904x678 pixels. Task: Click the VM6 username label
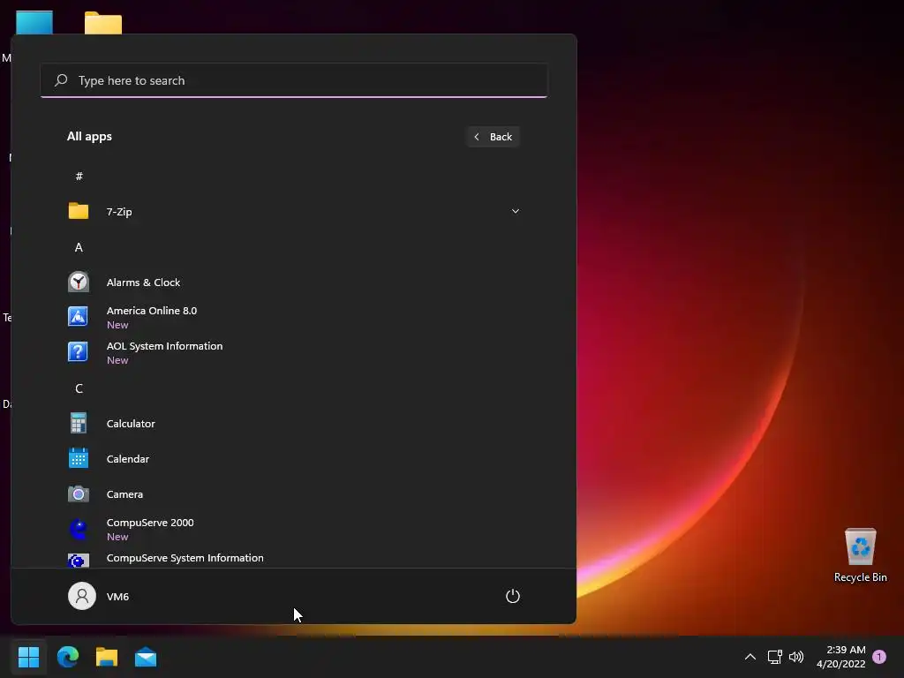117,597
